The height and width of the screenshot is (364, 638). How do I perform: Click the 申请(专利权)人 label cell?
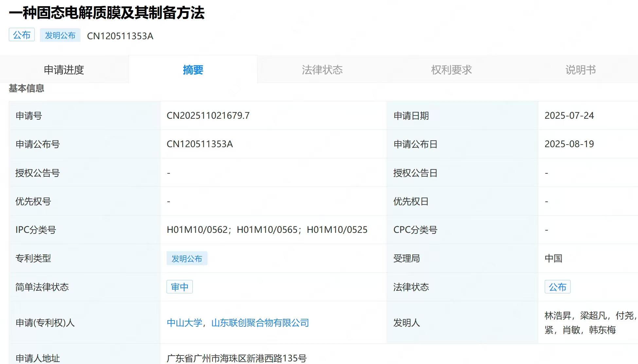point(85,322)
